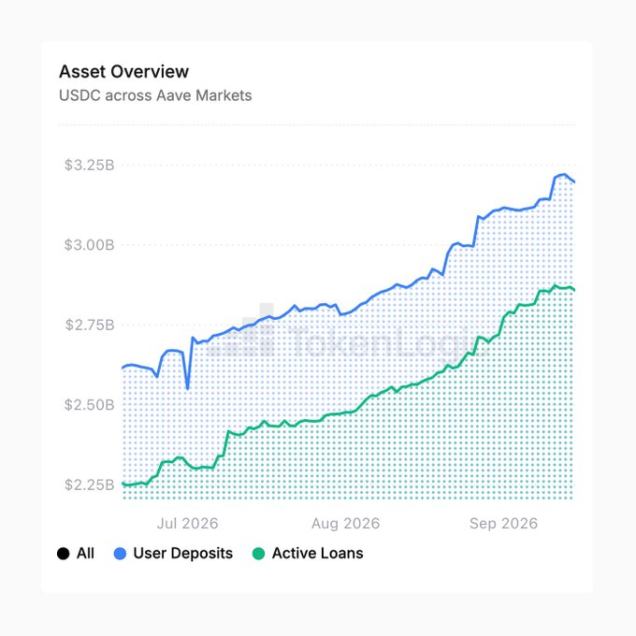
Task: Click the $3.00B axis label
Action: click(x=89, y=245)
